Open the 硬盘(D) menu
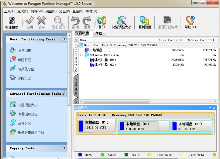220x159 pixels. pos(50,11)
